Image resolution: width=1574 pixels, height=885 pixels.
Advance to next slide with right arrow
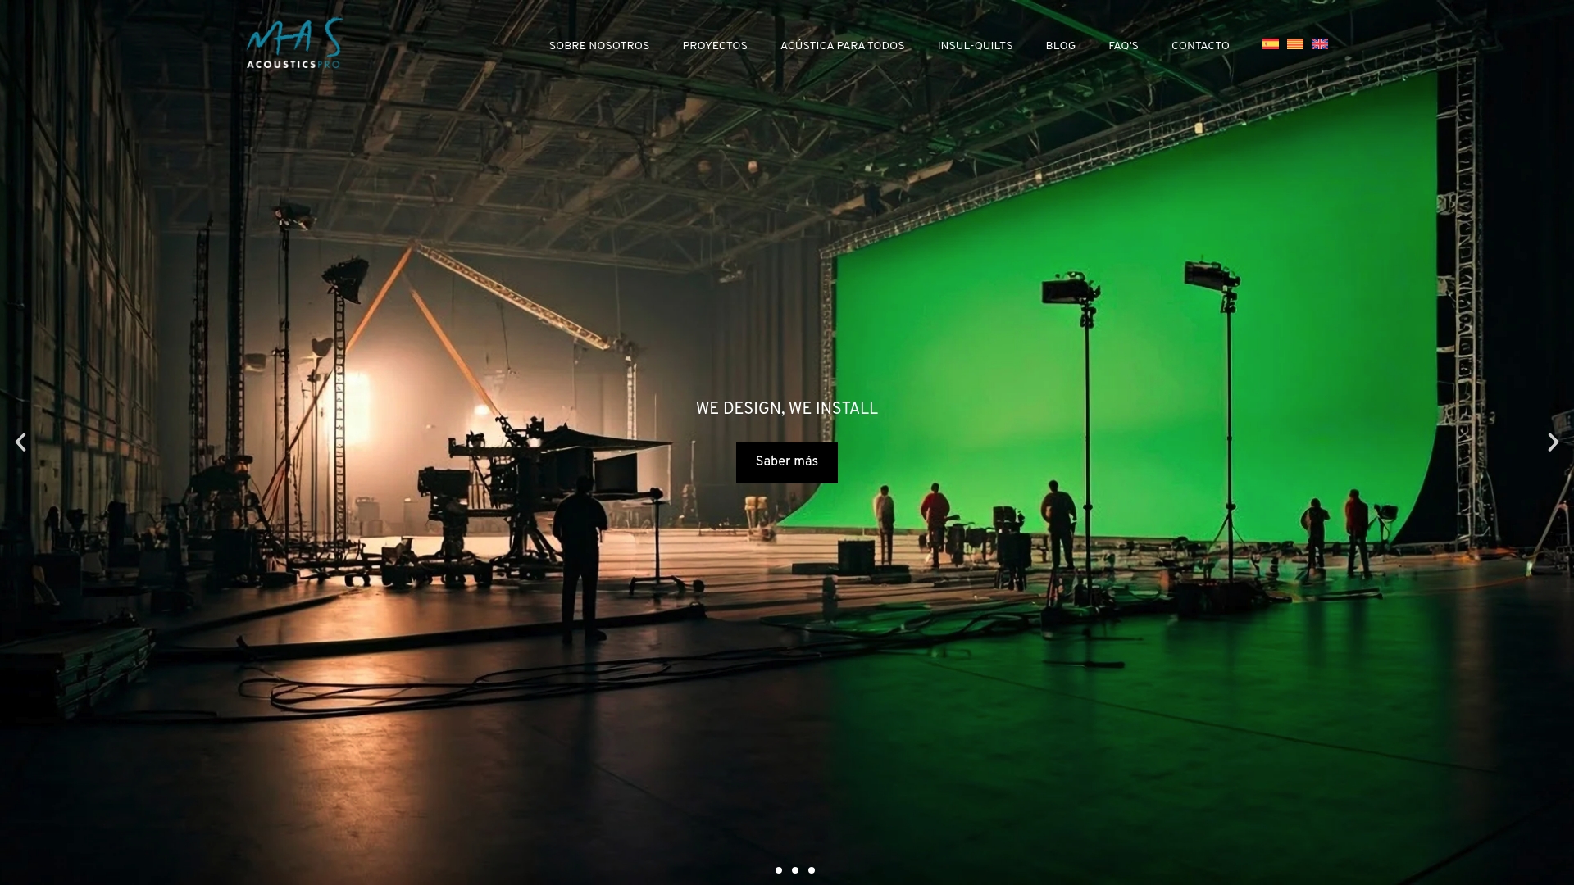pyautogui.click(x=1553, y=442)
